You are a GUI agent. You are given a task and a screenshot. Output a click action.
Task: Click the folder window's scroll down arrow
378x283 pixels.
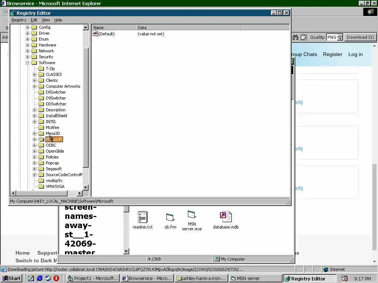tap(126, 251)
